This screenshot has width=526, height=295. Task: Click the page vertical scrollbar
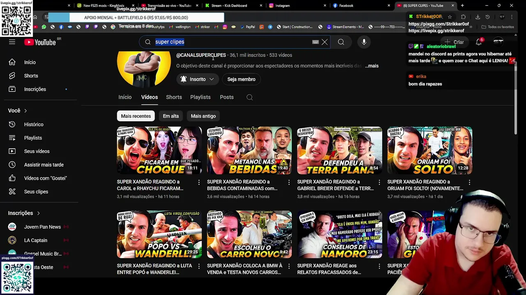[515, 98]
